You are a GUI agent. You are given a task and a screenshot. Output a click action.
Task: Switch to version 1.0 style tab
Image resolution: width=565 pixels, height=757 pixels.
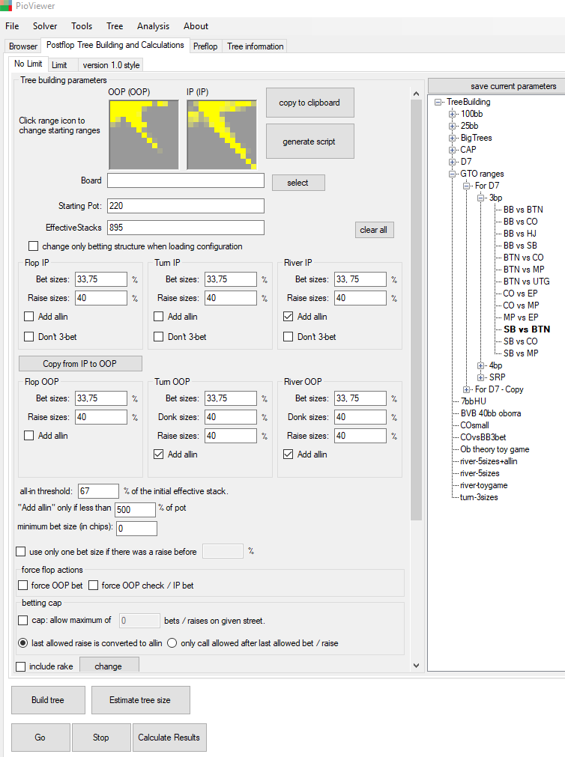point(111,65)
